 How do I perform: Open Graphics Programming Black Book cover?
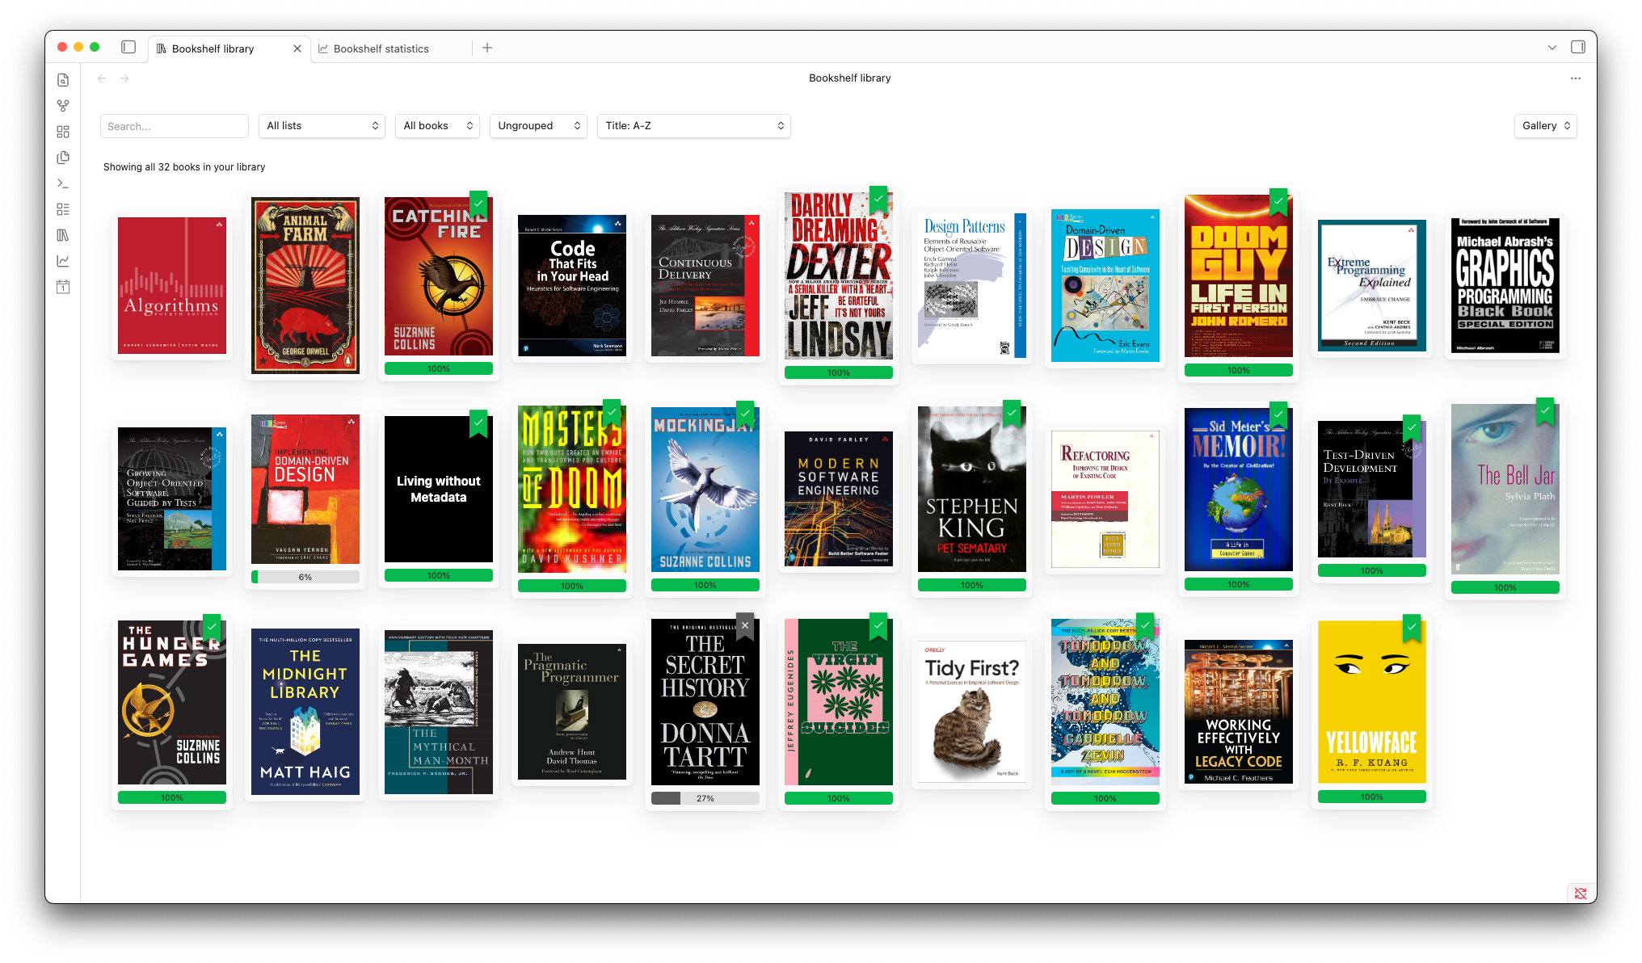[1505, 286]
